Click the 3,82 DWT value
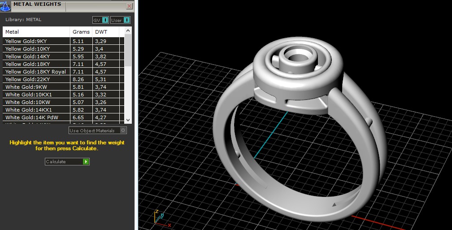 [x=100, y=56]
